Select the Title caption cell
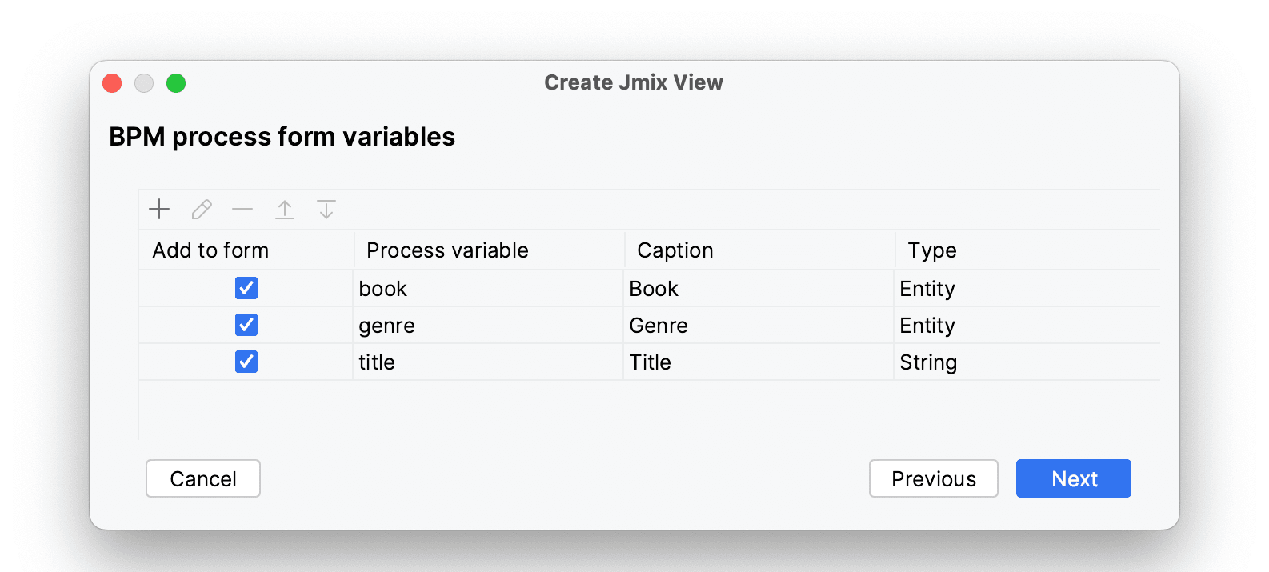Image resolution: width=1269 pixels, height=572 pixels. tap(650, 362)
